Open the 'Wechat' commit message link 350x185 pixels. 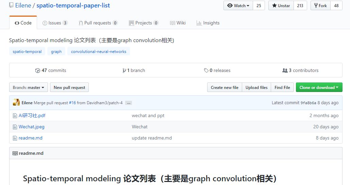pos(139,127)
